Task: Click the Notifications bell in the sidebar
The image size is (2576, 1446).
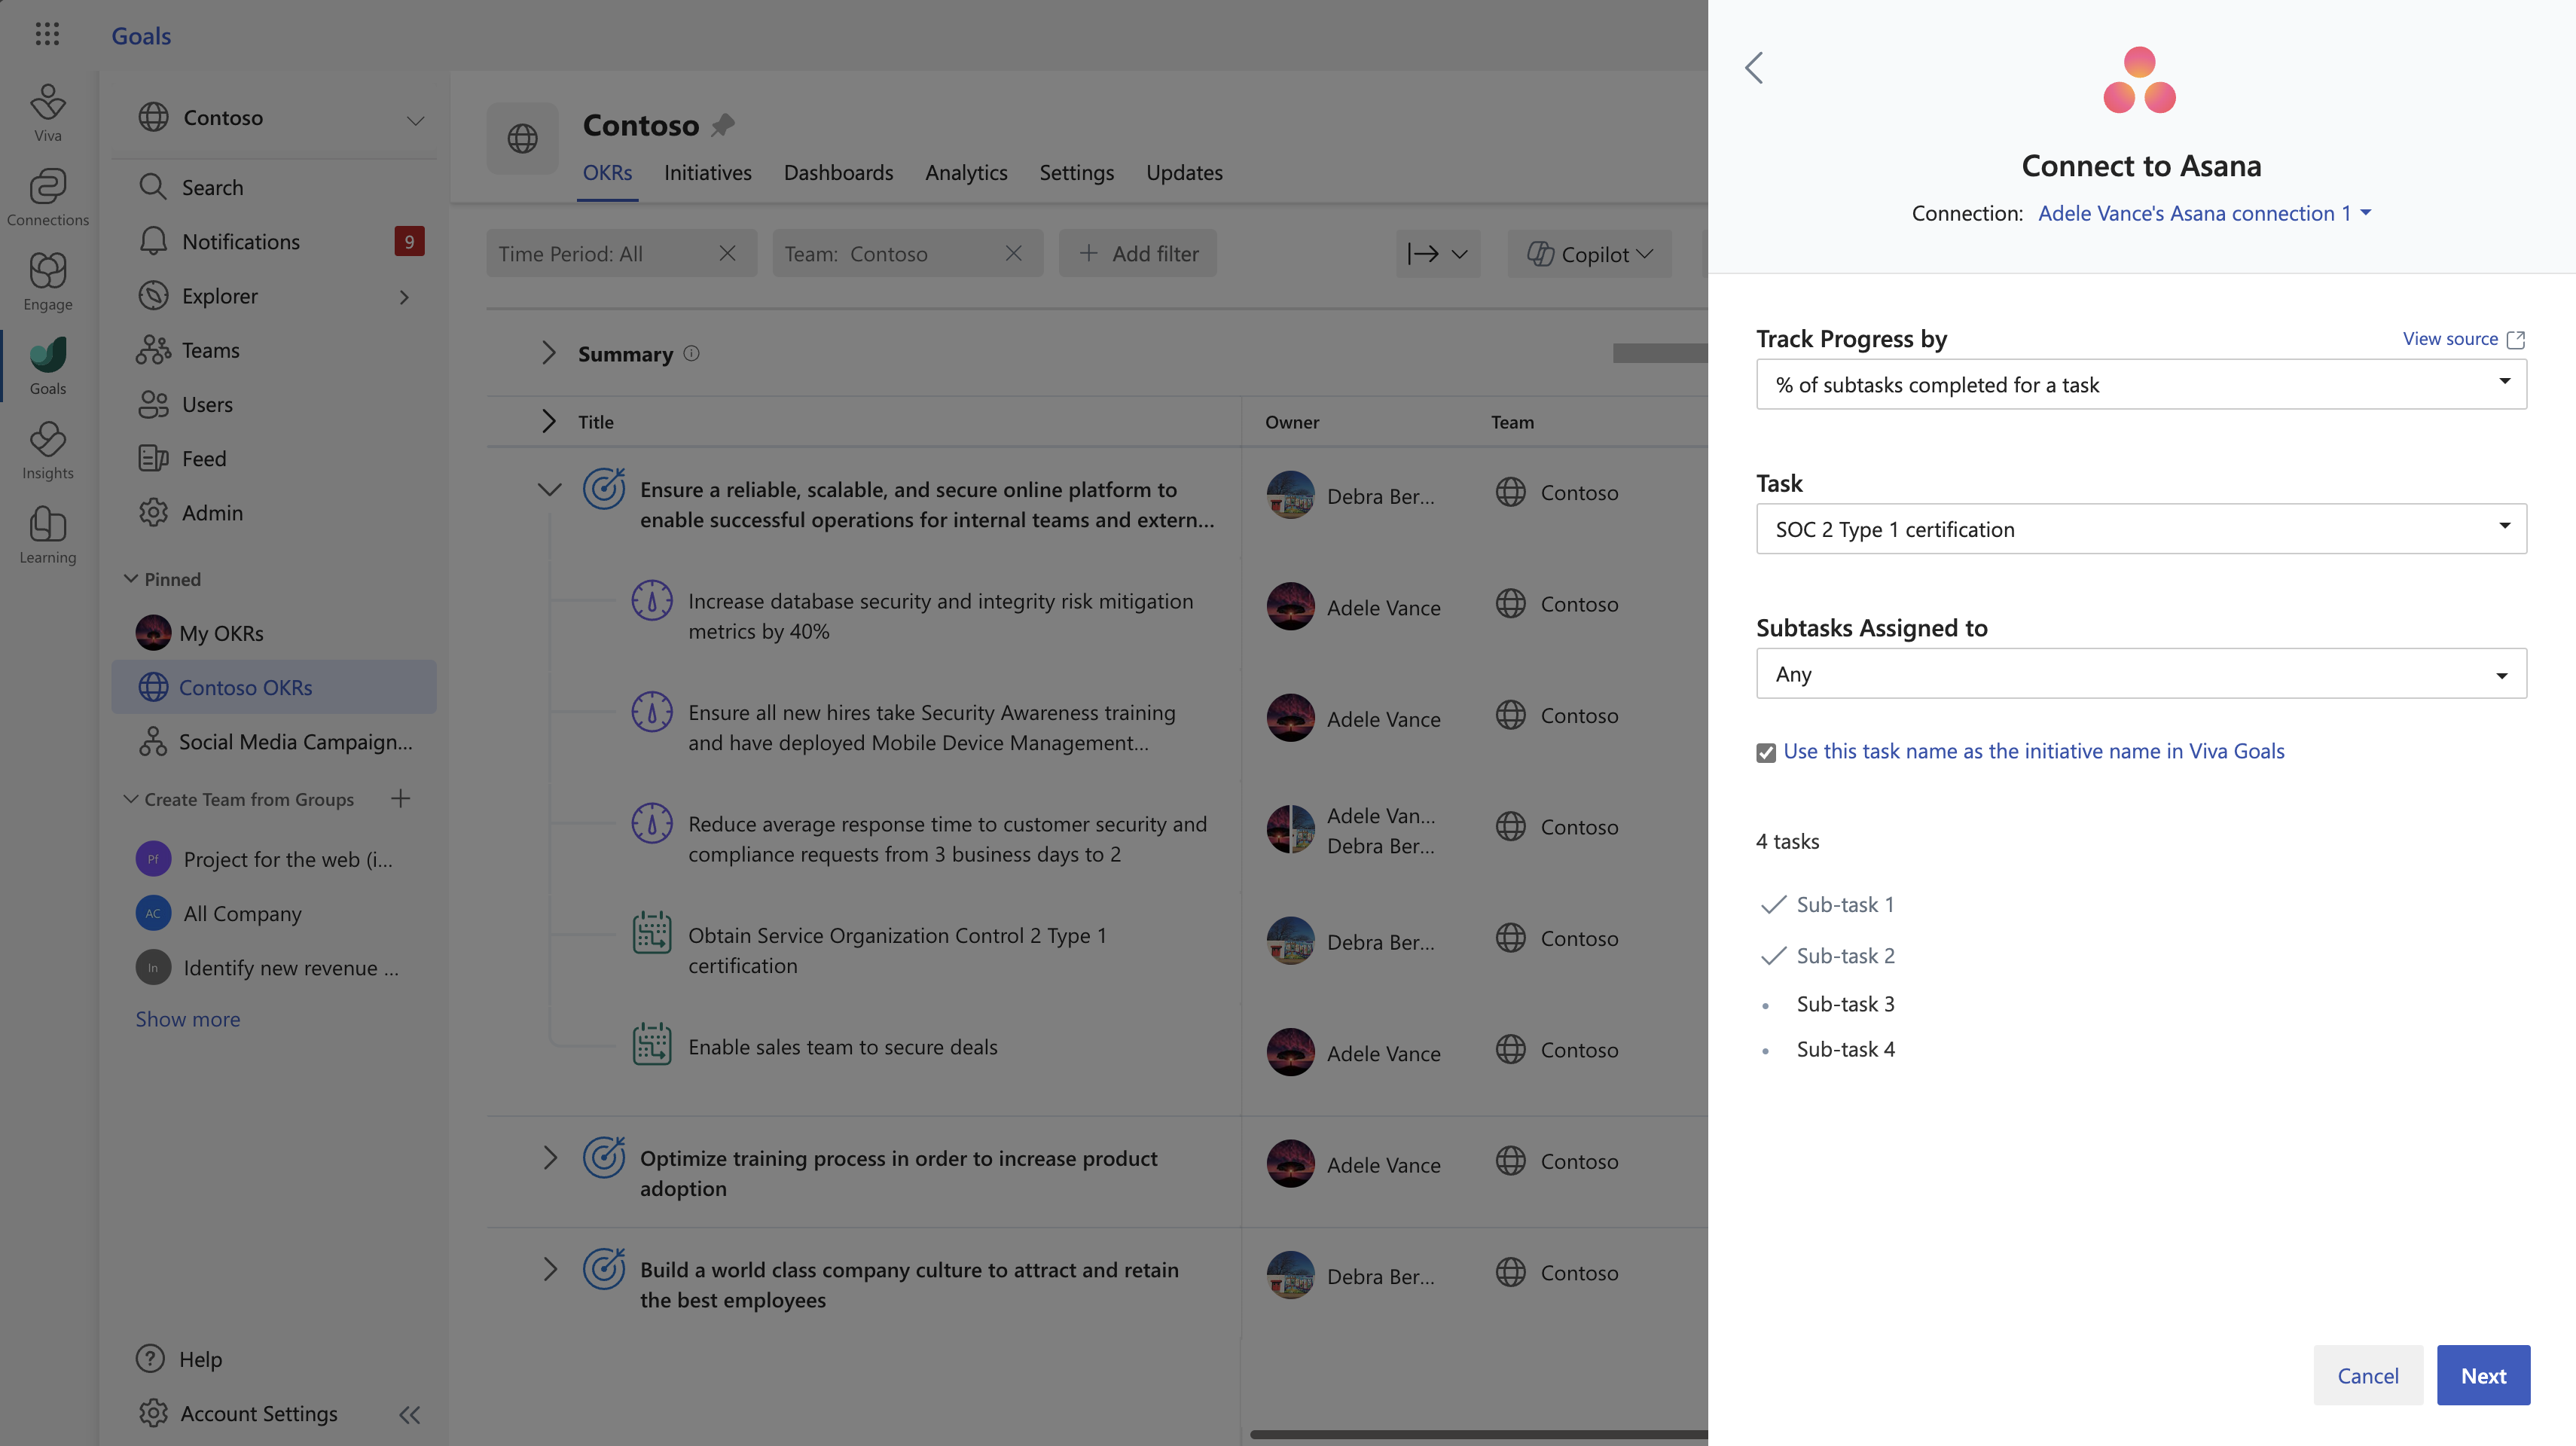Action: pyautogui.click(x=153, y=241)
